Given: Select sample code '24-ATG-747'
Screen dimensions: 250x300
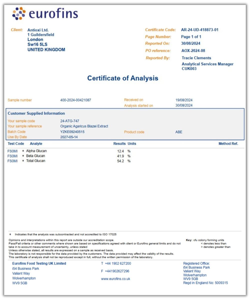Looking at the screenshot, I should coord(70,121).
